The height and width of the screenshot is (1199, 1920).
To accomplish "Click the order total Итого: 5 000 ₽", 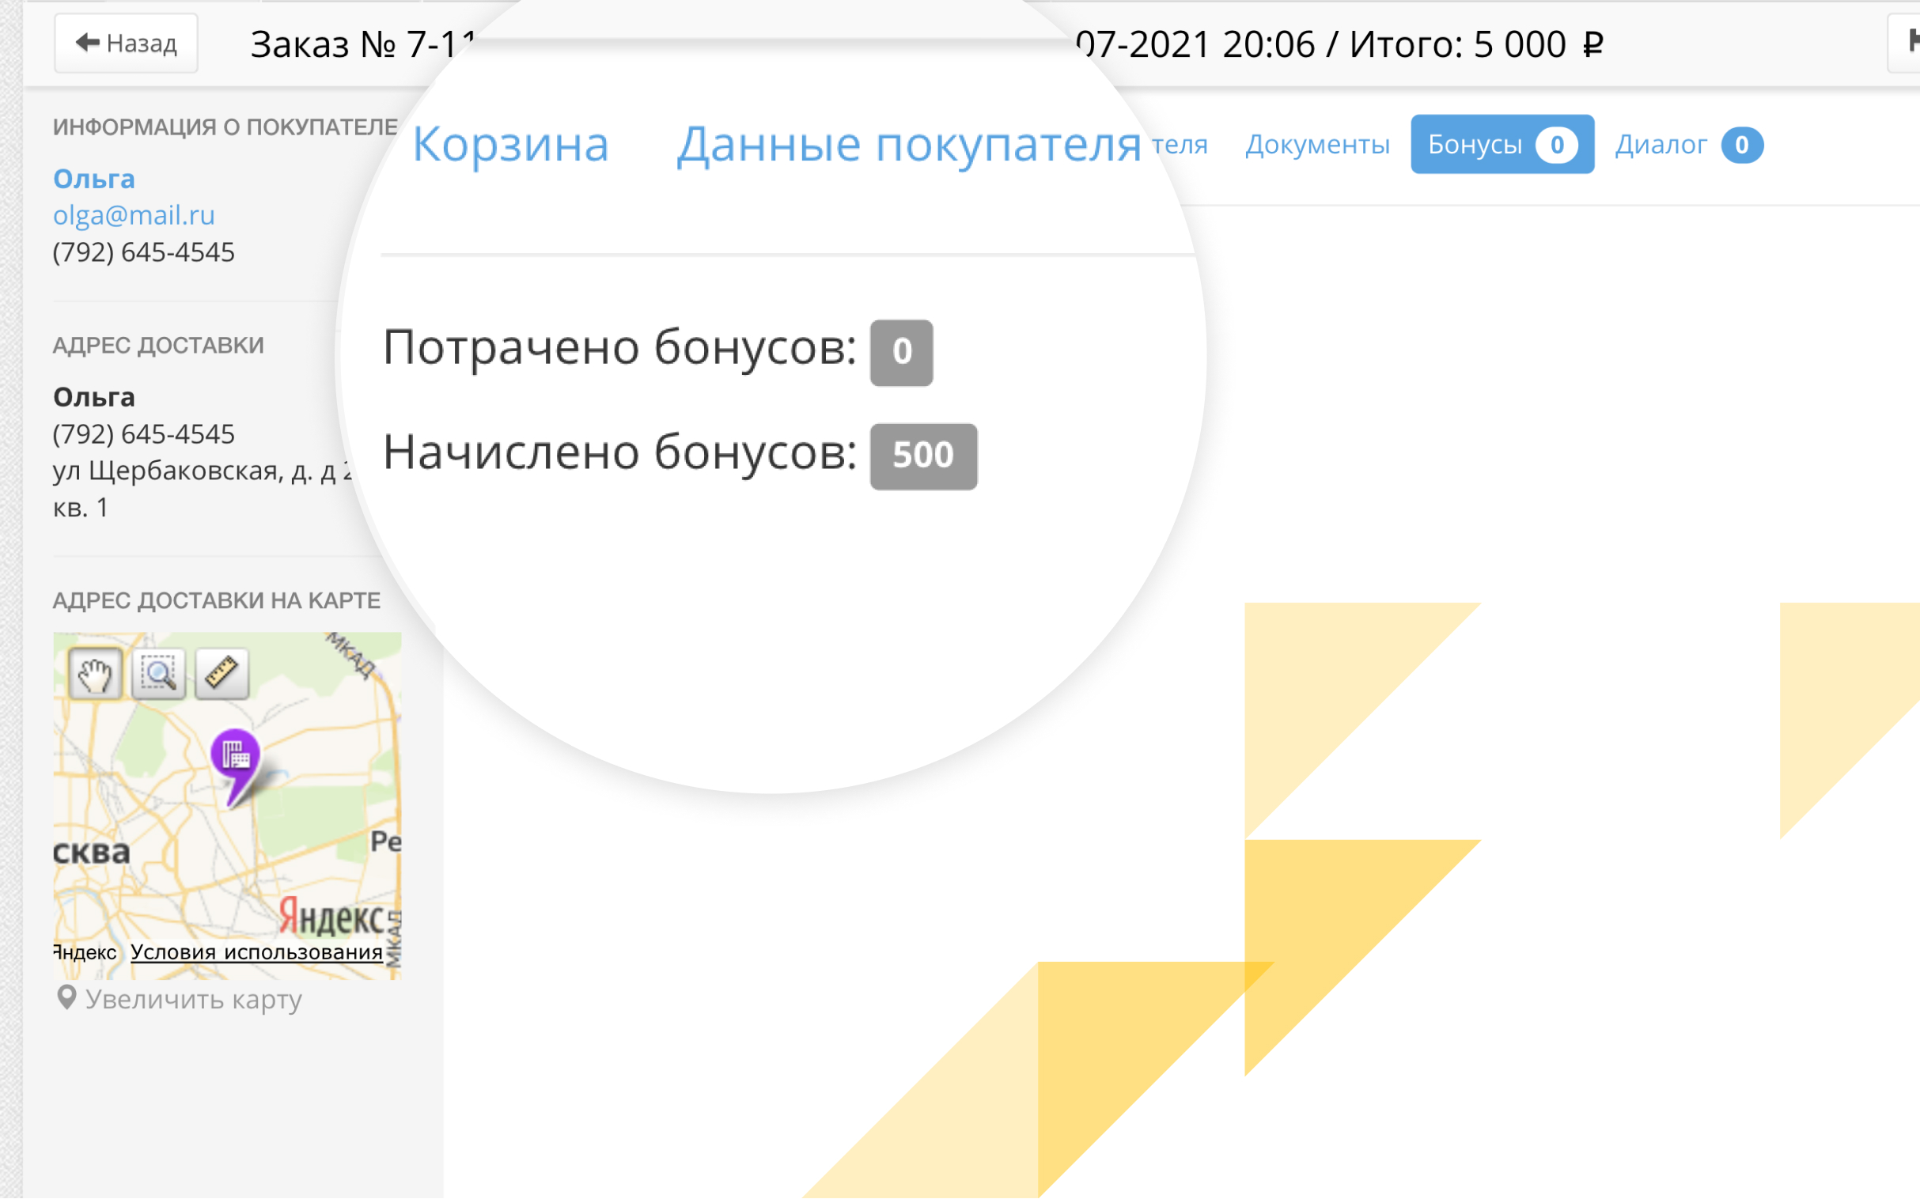I will coord(1477,44).
